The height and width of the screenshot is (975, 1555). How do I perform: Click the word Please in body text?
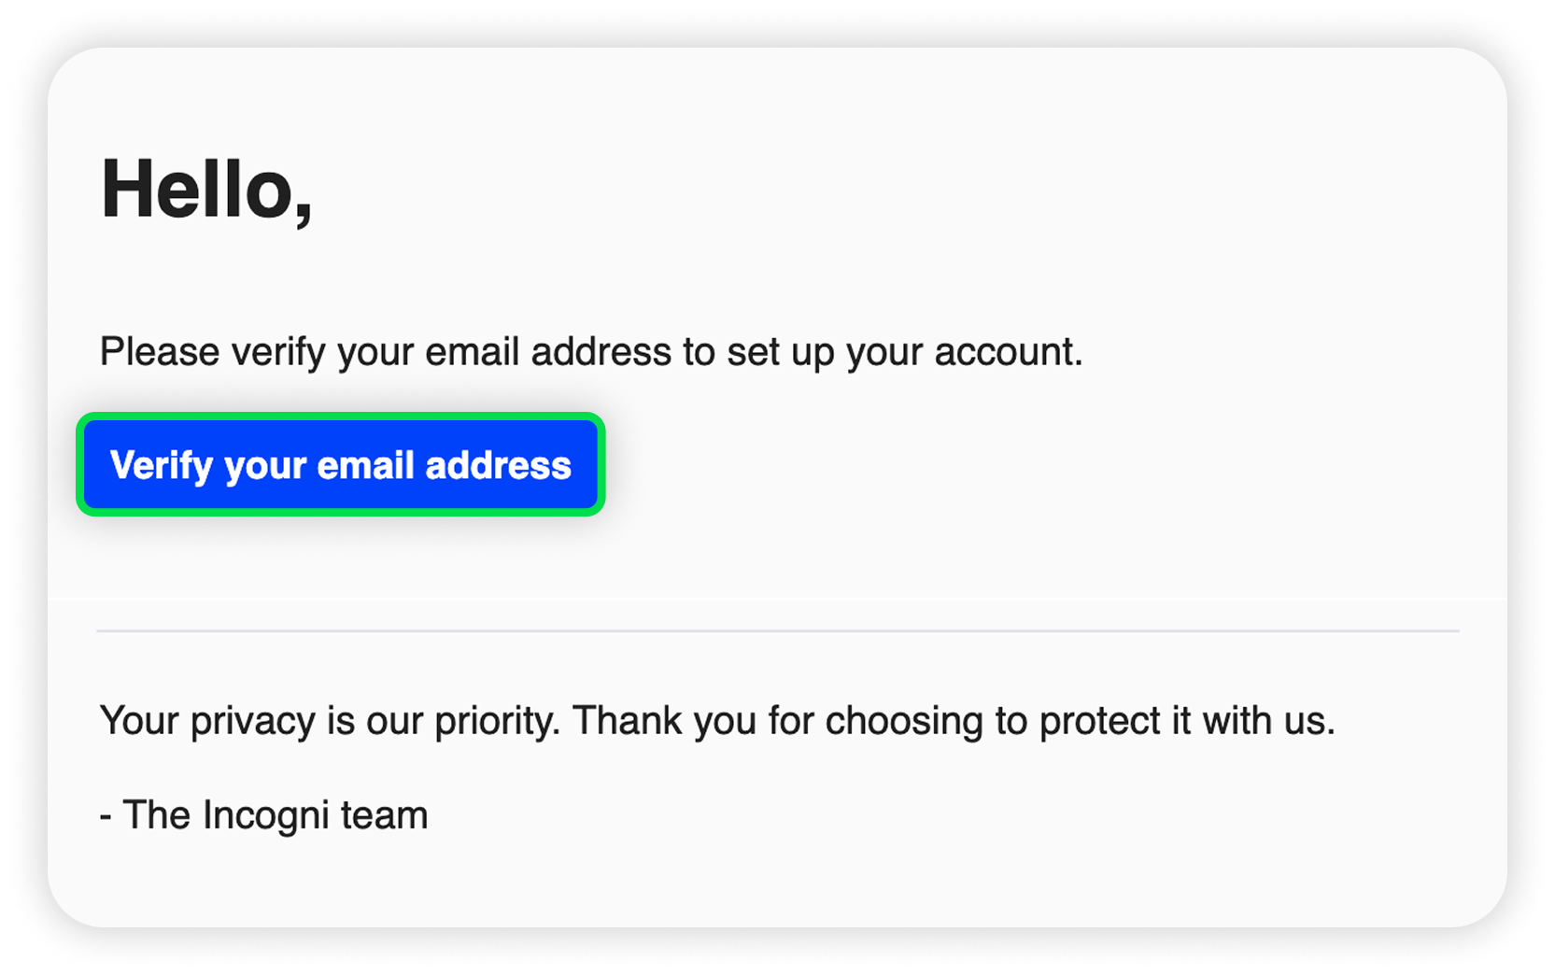click(160, 352)
